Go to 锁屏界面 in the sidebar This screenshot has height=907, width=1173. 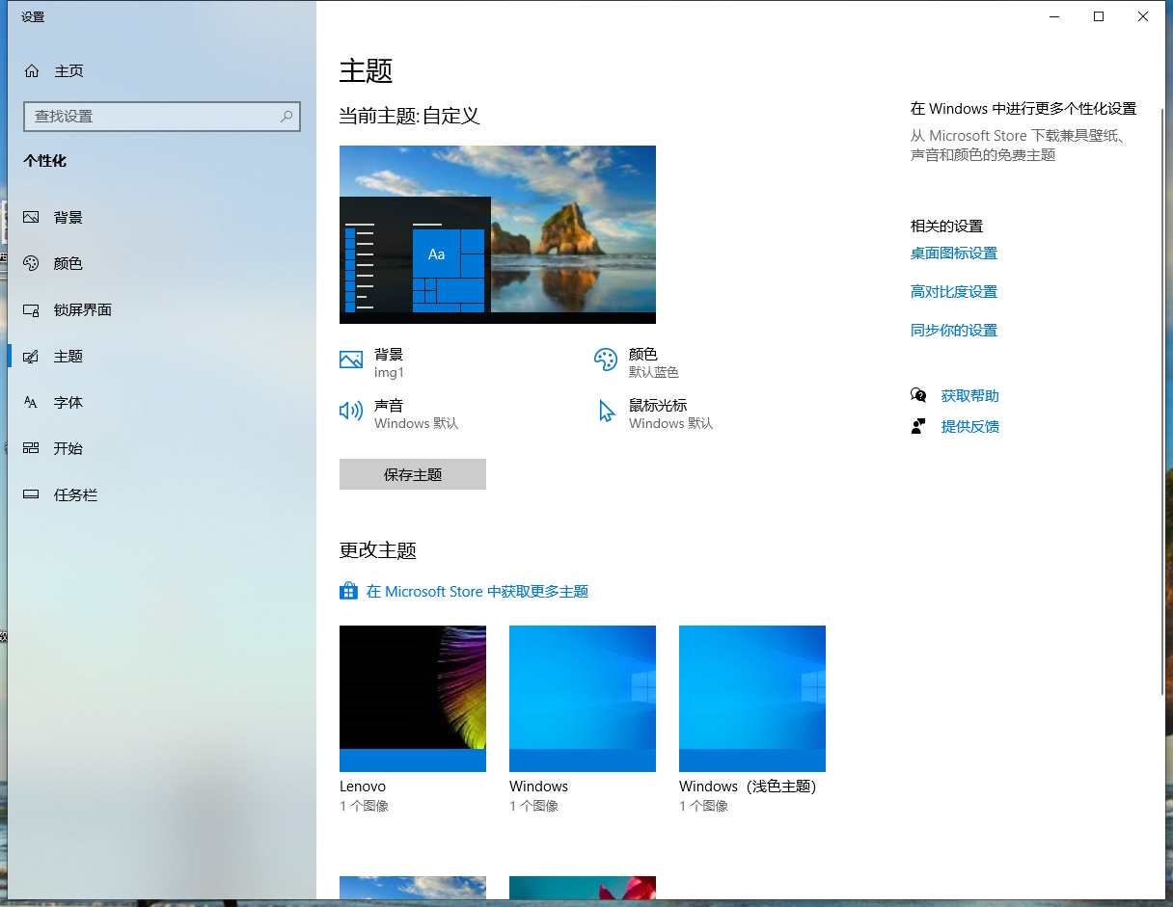(x=162, y=310)
